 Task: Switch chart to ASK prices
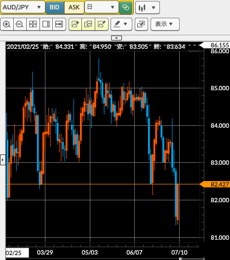point(74,7)
